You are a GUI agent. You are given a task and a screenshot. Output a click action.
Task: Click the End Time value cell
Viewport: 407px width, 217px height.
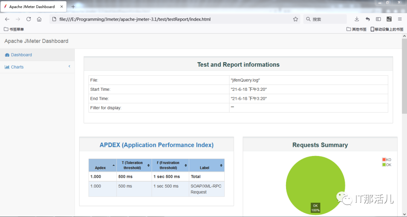click(x=309, y=99)
